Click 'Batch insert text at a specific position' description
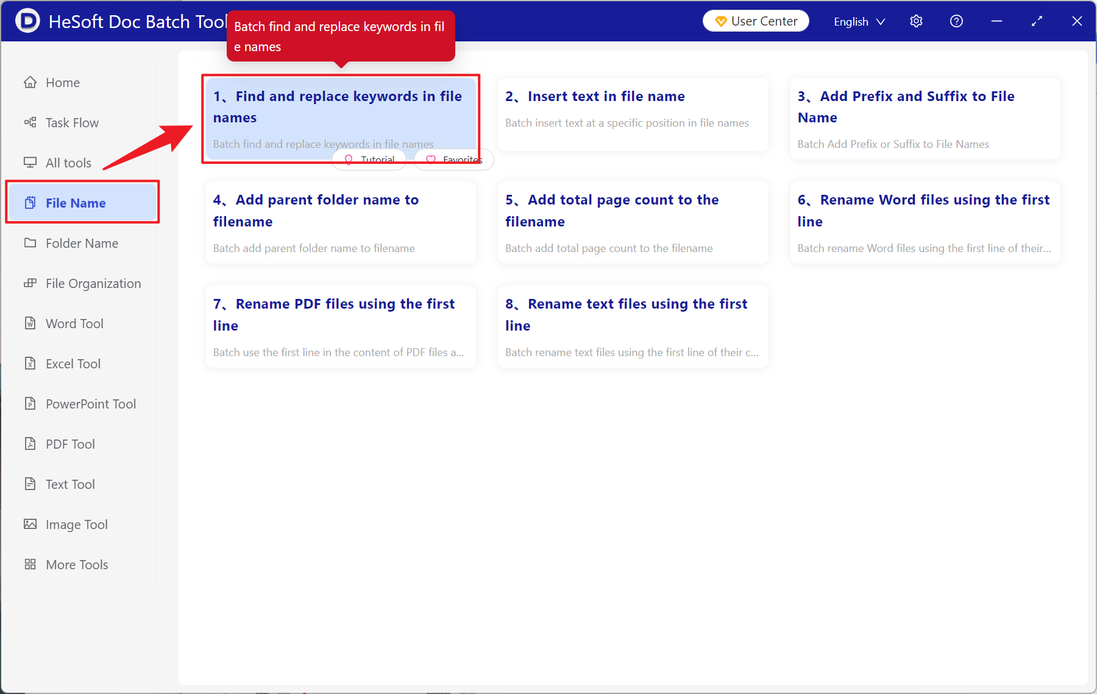 coord(627,123)
